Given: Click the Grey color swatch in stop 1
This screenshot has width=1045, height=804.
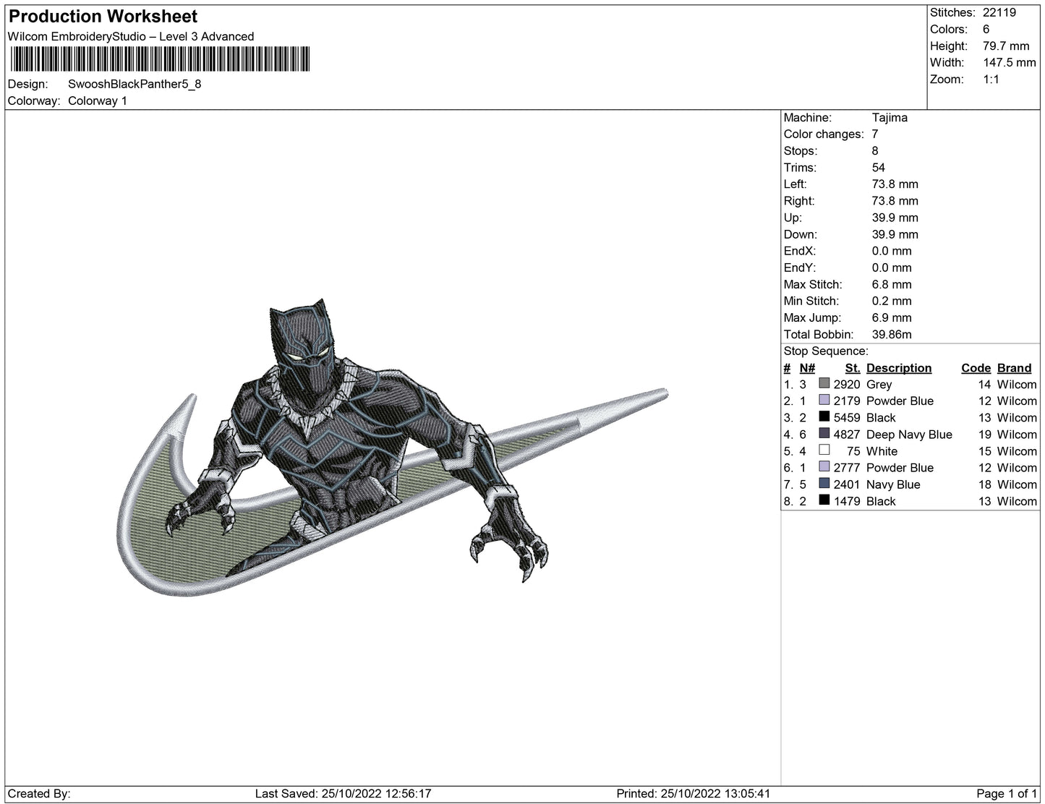Looking at the screenshot, I should click(824, 383).
